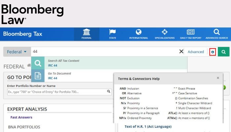Open the State flag icon
The image size is (231, 132).
[x=113, y=32]
